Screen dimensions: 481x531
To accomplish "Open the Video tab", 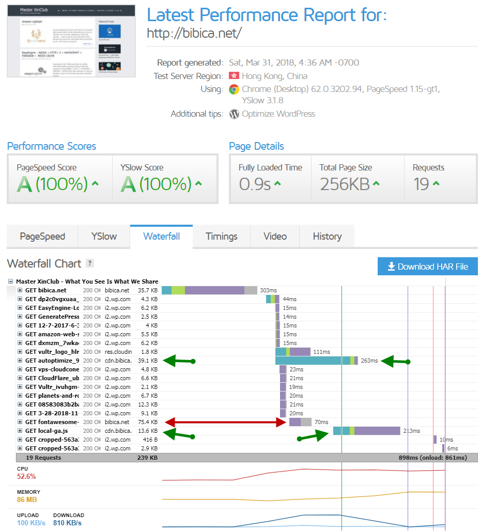I will click(x=275, y=237).
